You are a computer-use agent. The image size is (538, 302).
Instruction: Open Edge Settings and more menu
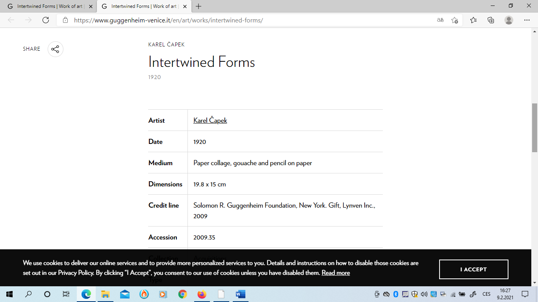(527, 20)
